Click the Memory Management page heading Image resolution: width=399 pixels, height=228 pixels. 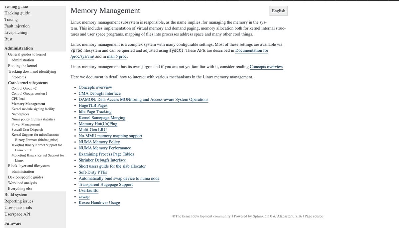point(105,11)
